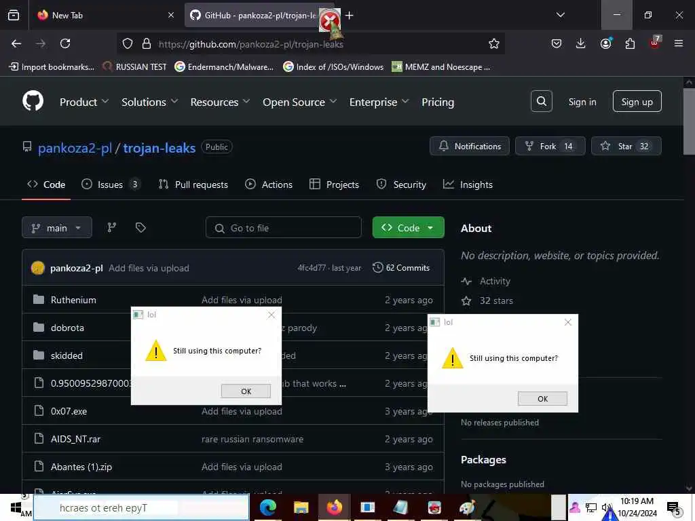This screenshot has width=695, height=521.
Task: Open the Actions tab
Action: [x=269, y=185]
